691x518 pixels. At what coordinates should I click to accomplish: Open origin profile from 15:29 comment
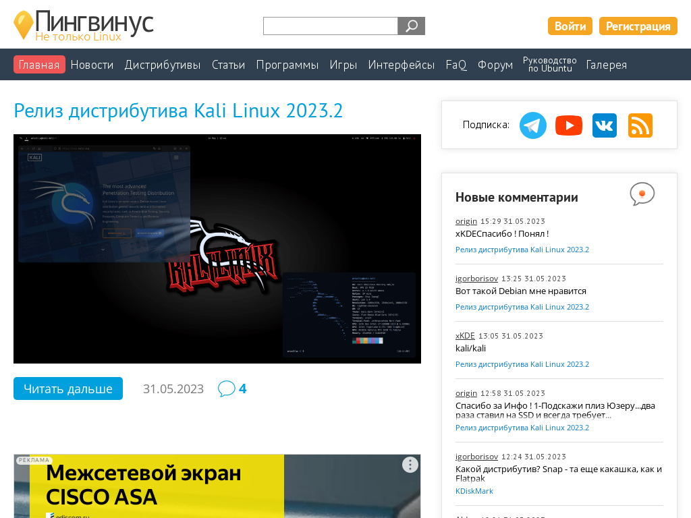point(466,221)
